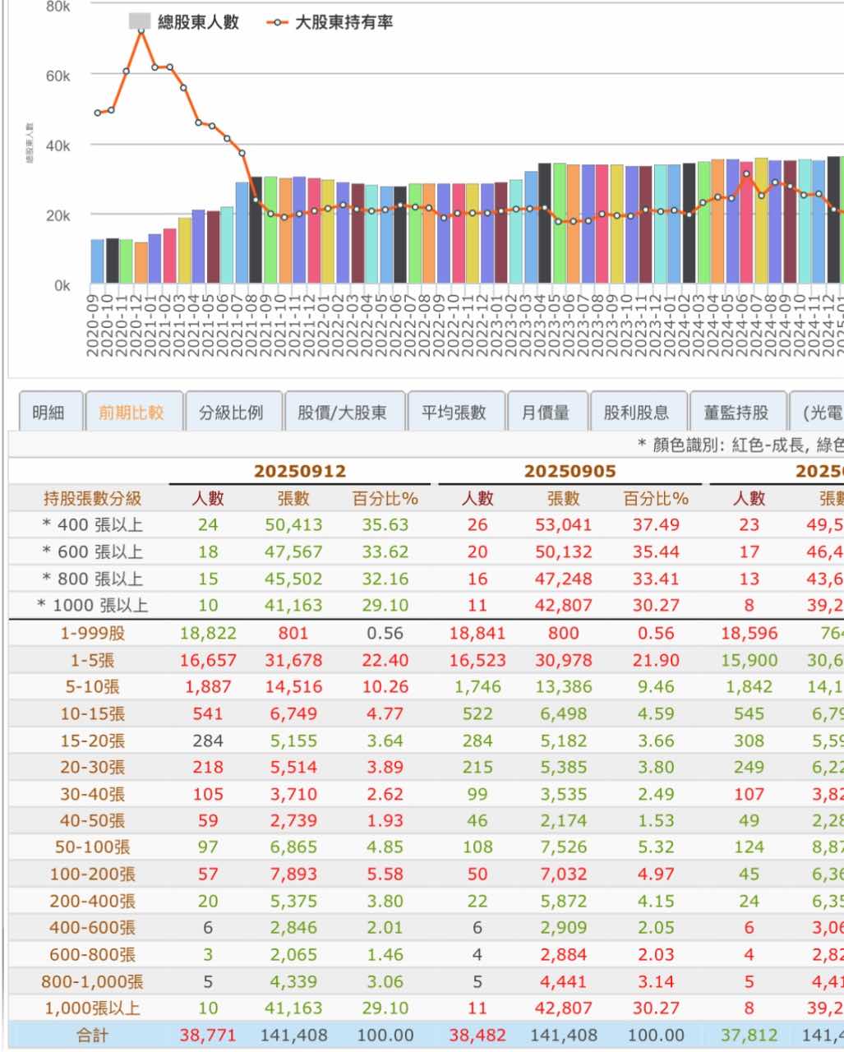This screenshot has height=1052, width=844.
Task: Click the total count 38,482
Action: coord(477,1036)
